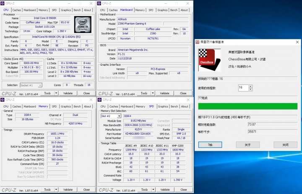Click Close button in CPU window
Image resolution: width=302 pixels, height=194 pixels.
[x=86, y=93]
